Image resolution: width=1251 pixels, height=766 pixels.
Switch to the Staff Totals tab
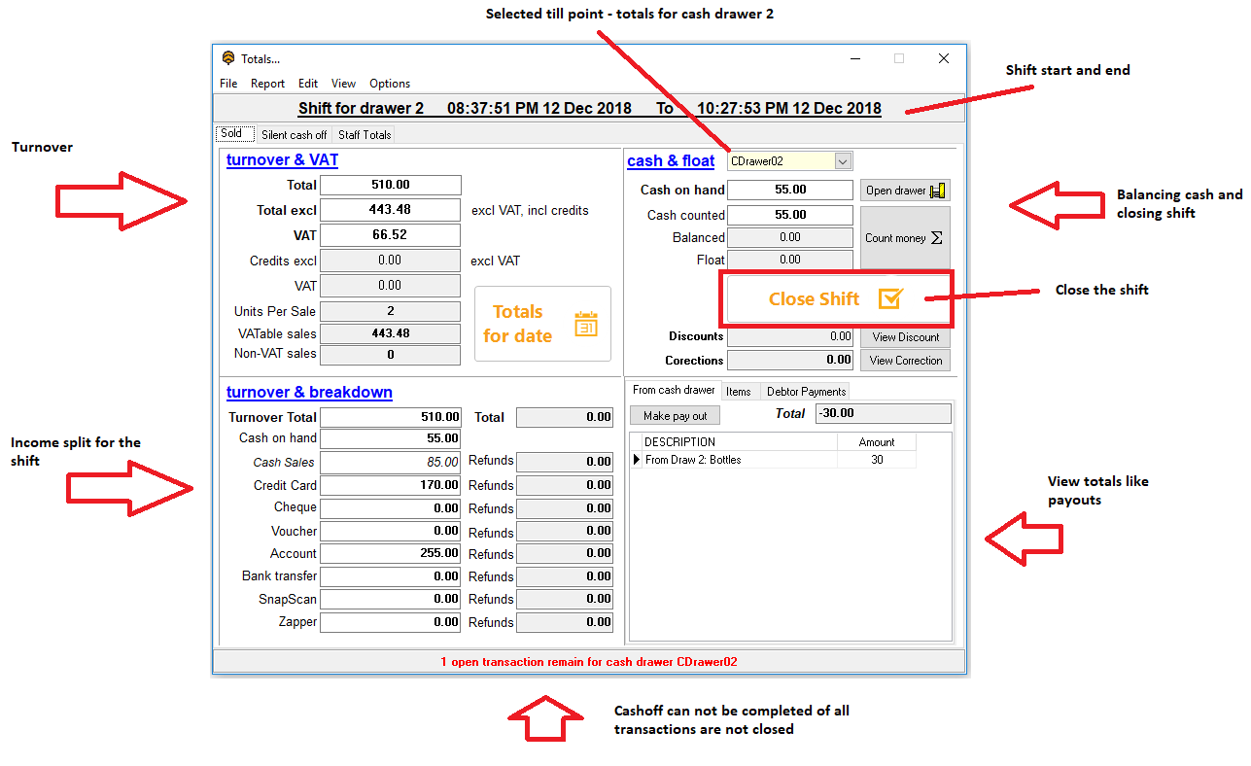[x=365, y=135]
